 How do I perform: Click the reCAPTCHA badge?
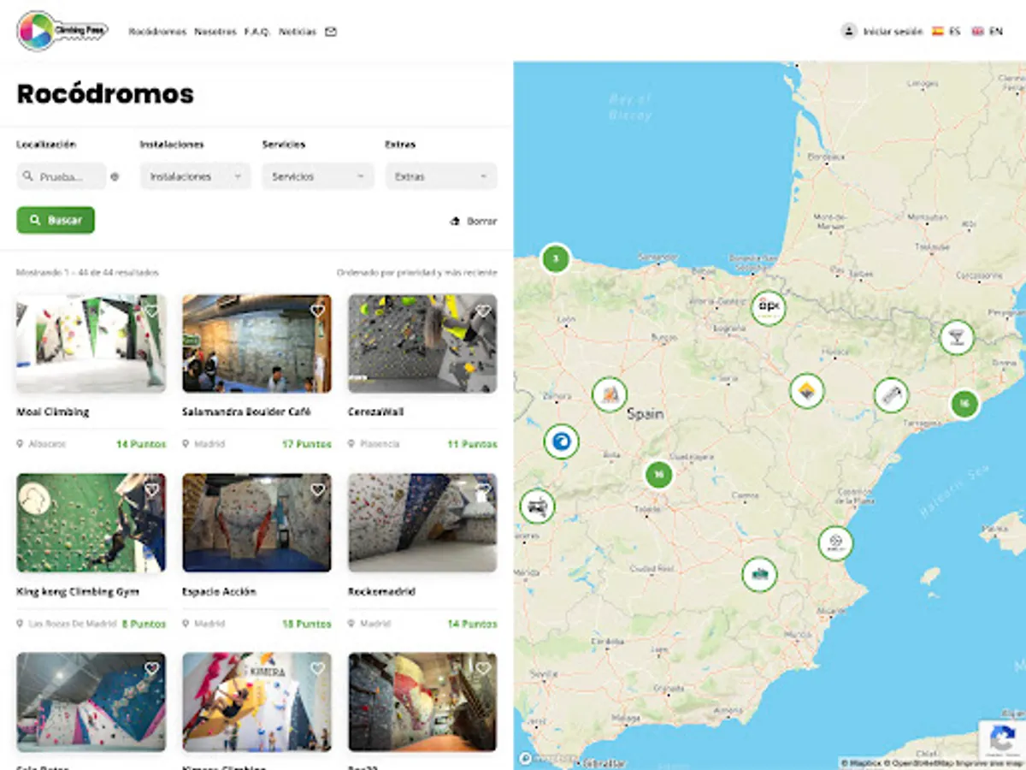[1002, 739]
